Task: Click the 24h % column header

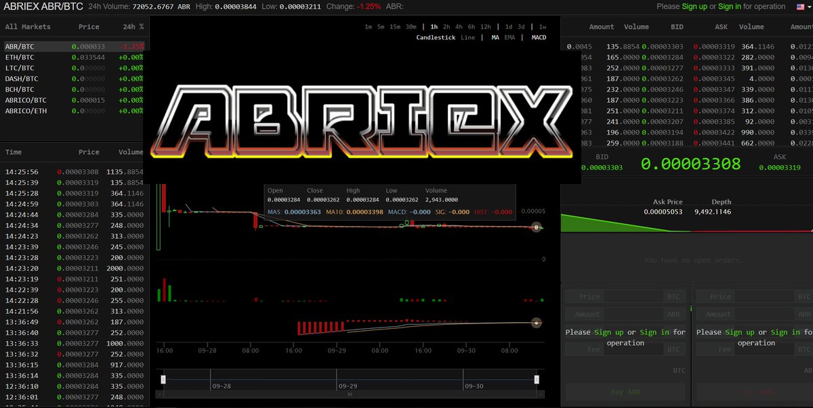Action: [133, 27]
